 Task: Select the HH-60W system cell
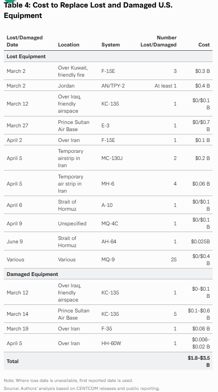111,343
